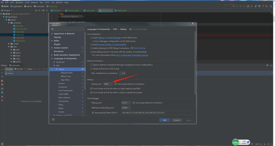
Task: Click the Zend Debugger hyperlink
Action: click(x=114, y=38)
